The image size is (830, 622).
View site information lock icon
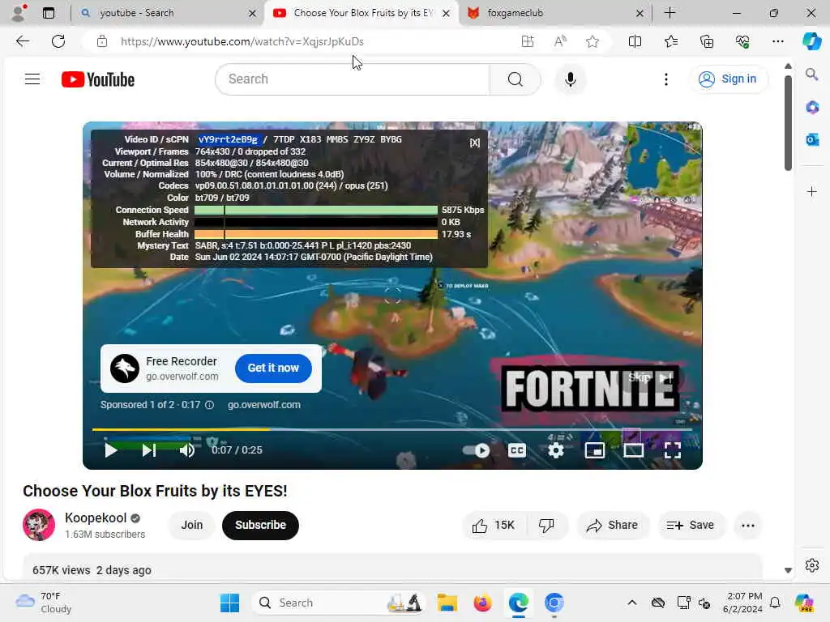pyautogui.click(x=102, y=41)
